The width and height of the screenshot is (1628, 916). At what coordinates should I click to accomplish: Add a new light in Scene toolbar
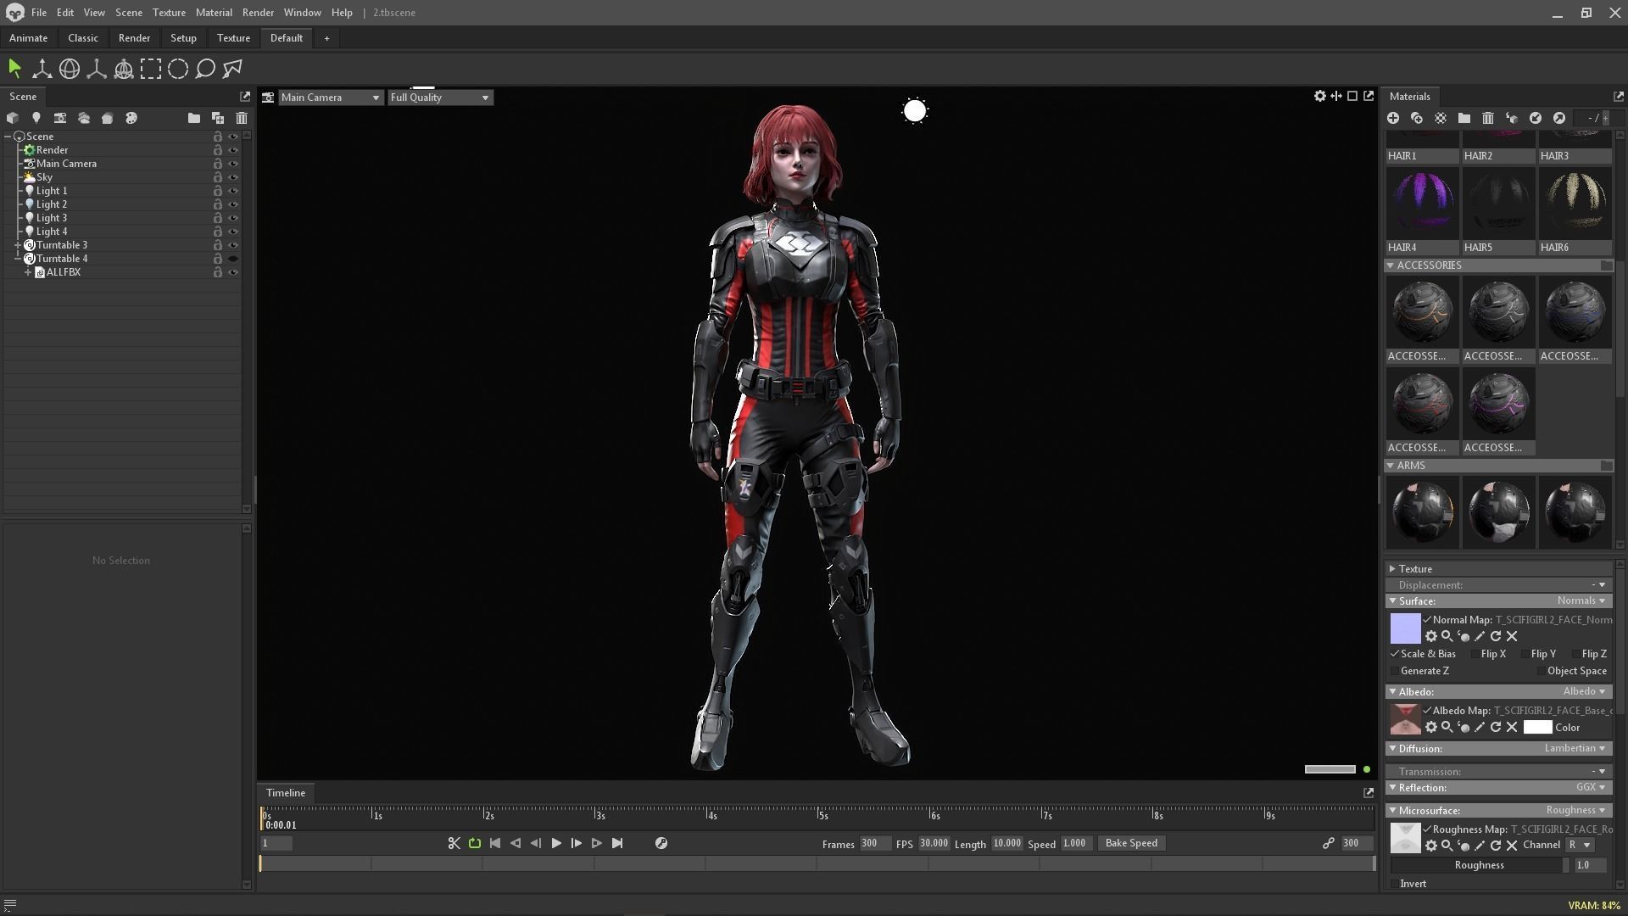tap(36, 118)
